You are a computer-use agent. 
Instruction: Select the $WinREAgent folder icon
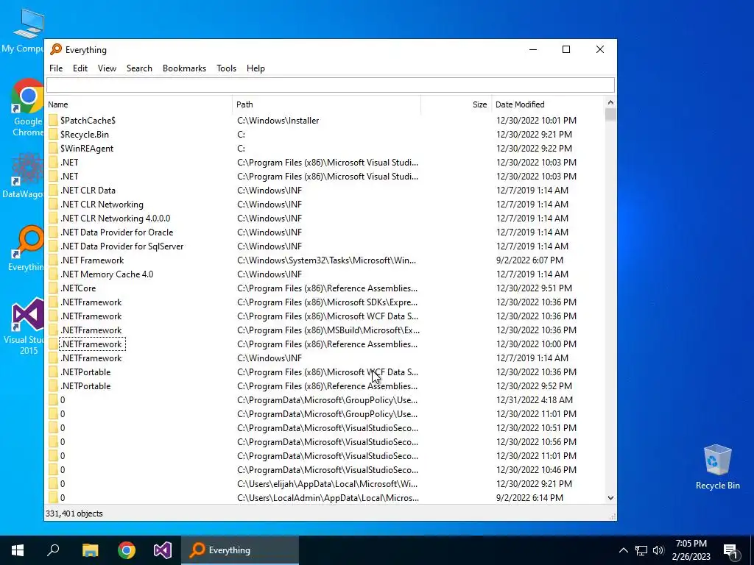tap(53, 148)
